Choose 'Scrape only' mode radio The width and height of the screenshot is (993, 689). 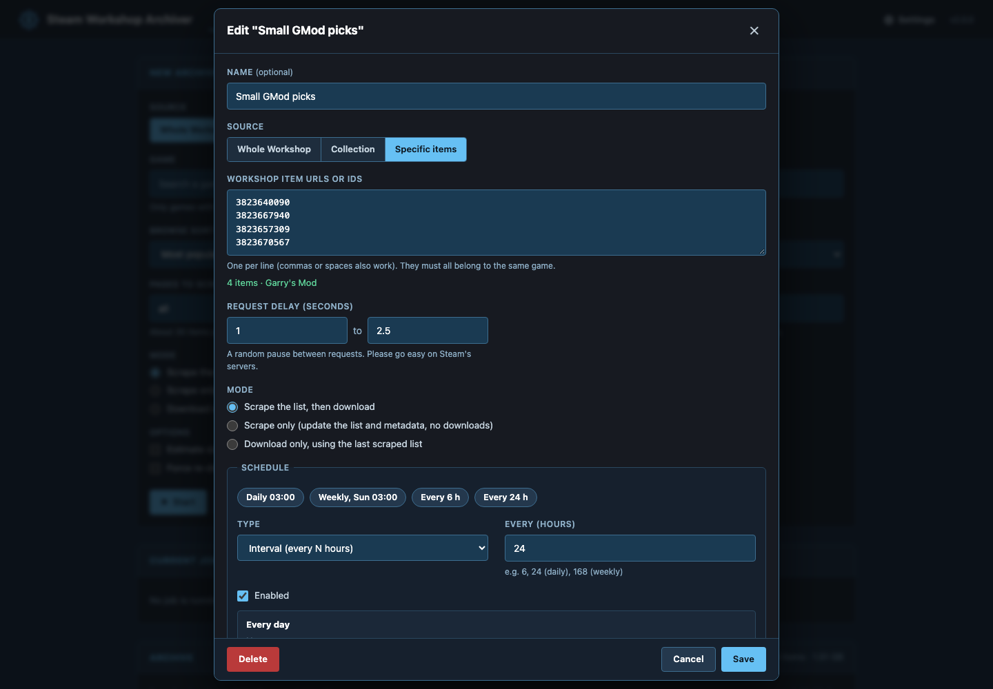click(232, 426)
